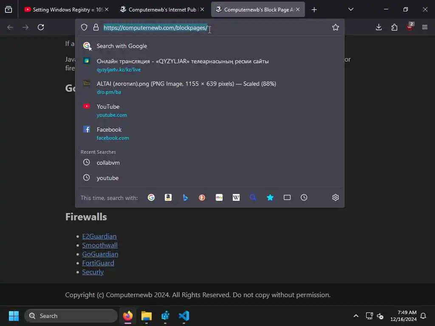
Task: Open Windows Start menu
Action: 14,316
